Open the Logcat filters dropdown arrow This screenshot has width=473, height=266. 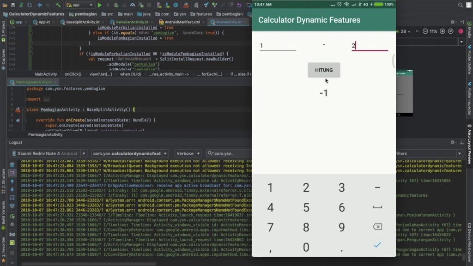click(x=459, y=153)
